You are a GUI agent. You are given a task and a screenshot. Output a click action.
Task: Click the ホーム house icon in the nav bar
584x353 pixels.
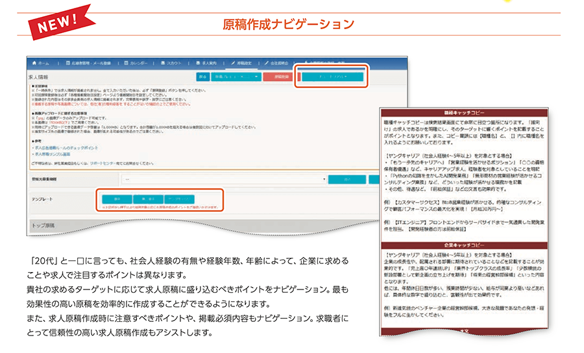coord(34,63)
